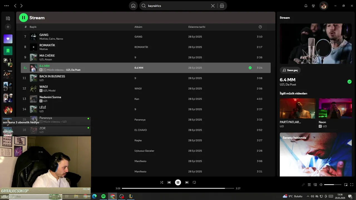
Task: Toggle saved checkmark on the 6.4 MM row
Action: 250,68
